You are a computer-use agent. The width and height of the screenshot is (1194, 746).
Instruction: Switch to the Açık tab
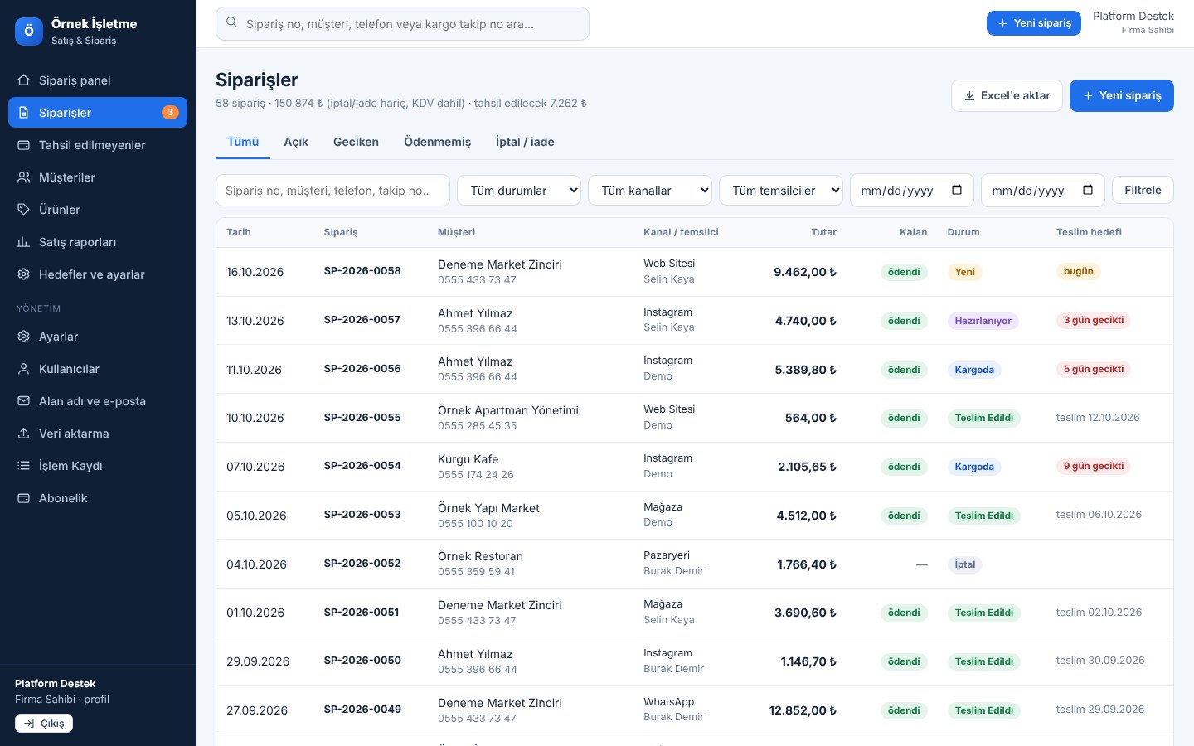click(x=296, y=142)
